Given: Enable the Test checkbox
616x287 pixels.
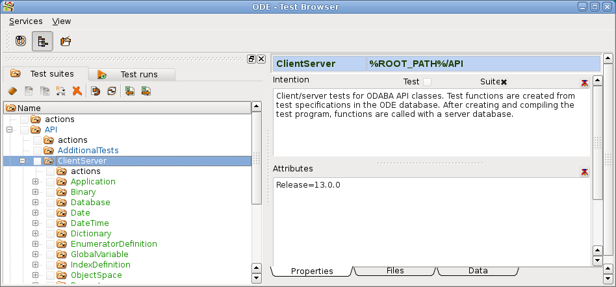Looking at the screenshot, I should click(427, 82).
